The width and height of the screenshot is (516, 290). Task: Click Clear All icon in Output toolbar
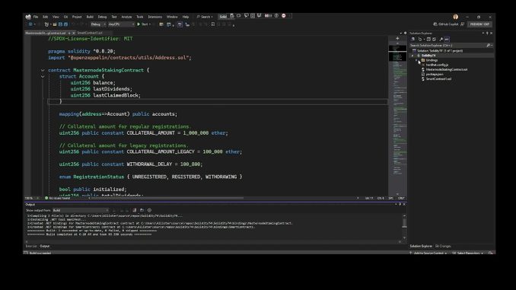coord(135,210)
